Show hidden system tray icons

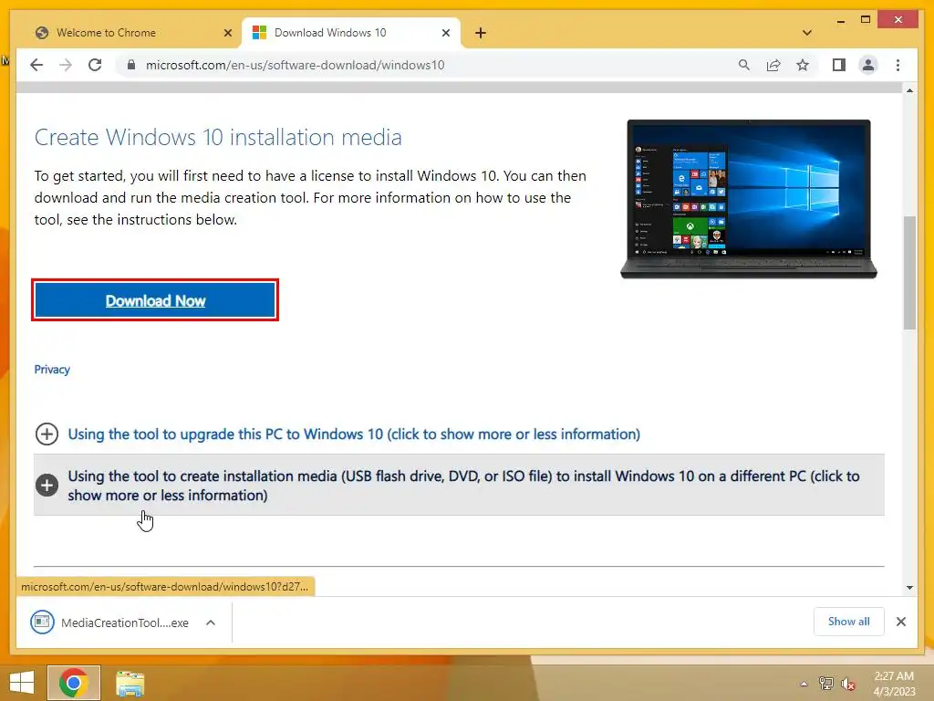point(804,684)
